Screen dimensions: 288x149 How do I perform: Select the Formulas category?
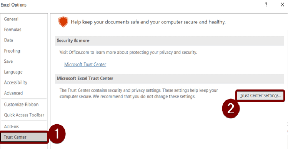(13, 30)
